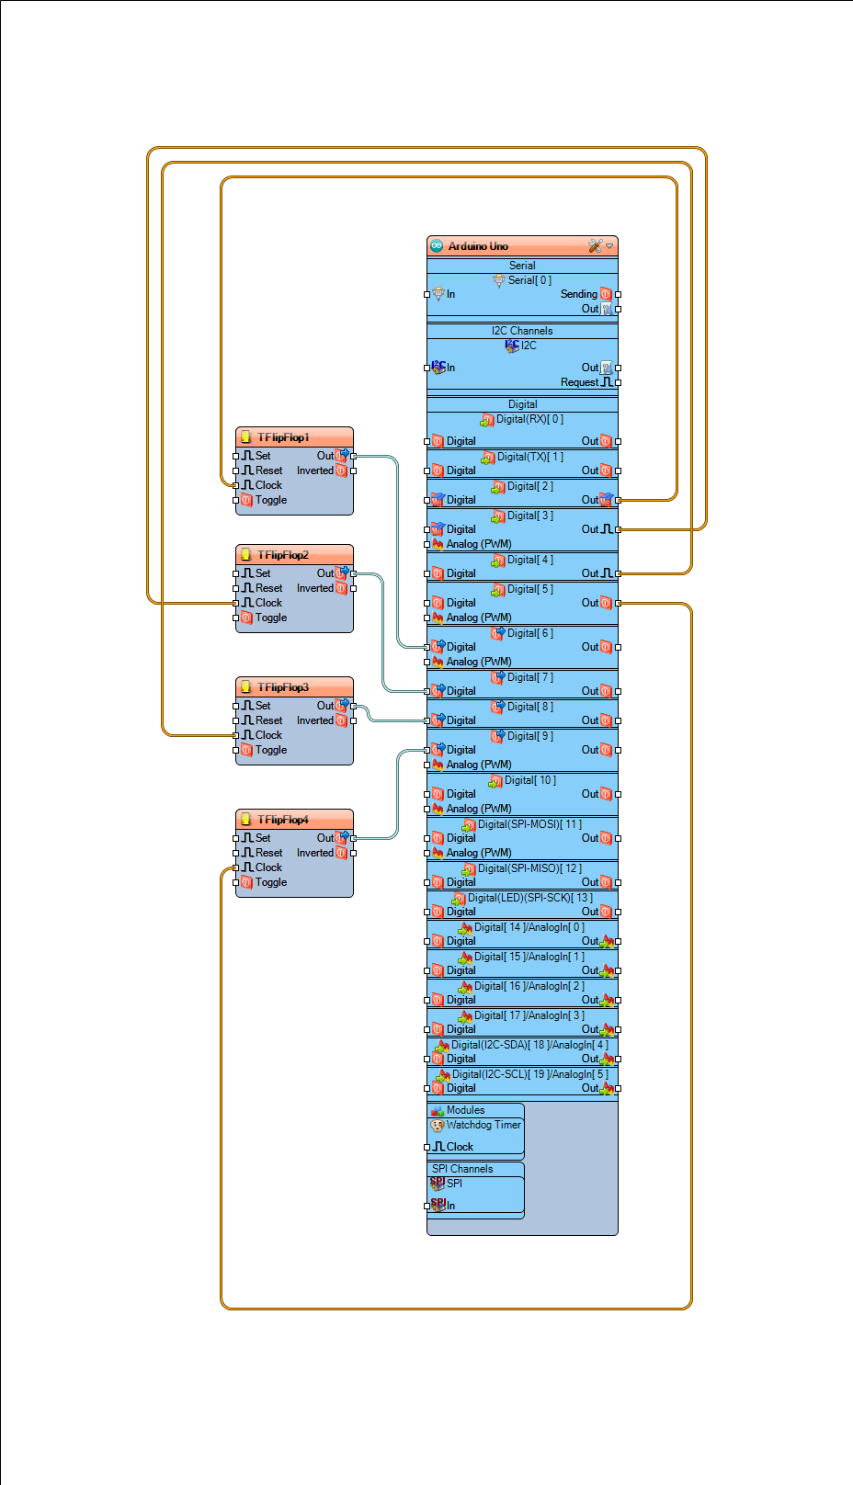Click TFlipFlop1 Toggle pin icon
The height and width of the screenshot is (1485, 853).
246,500
